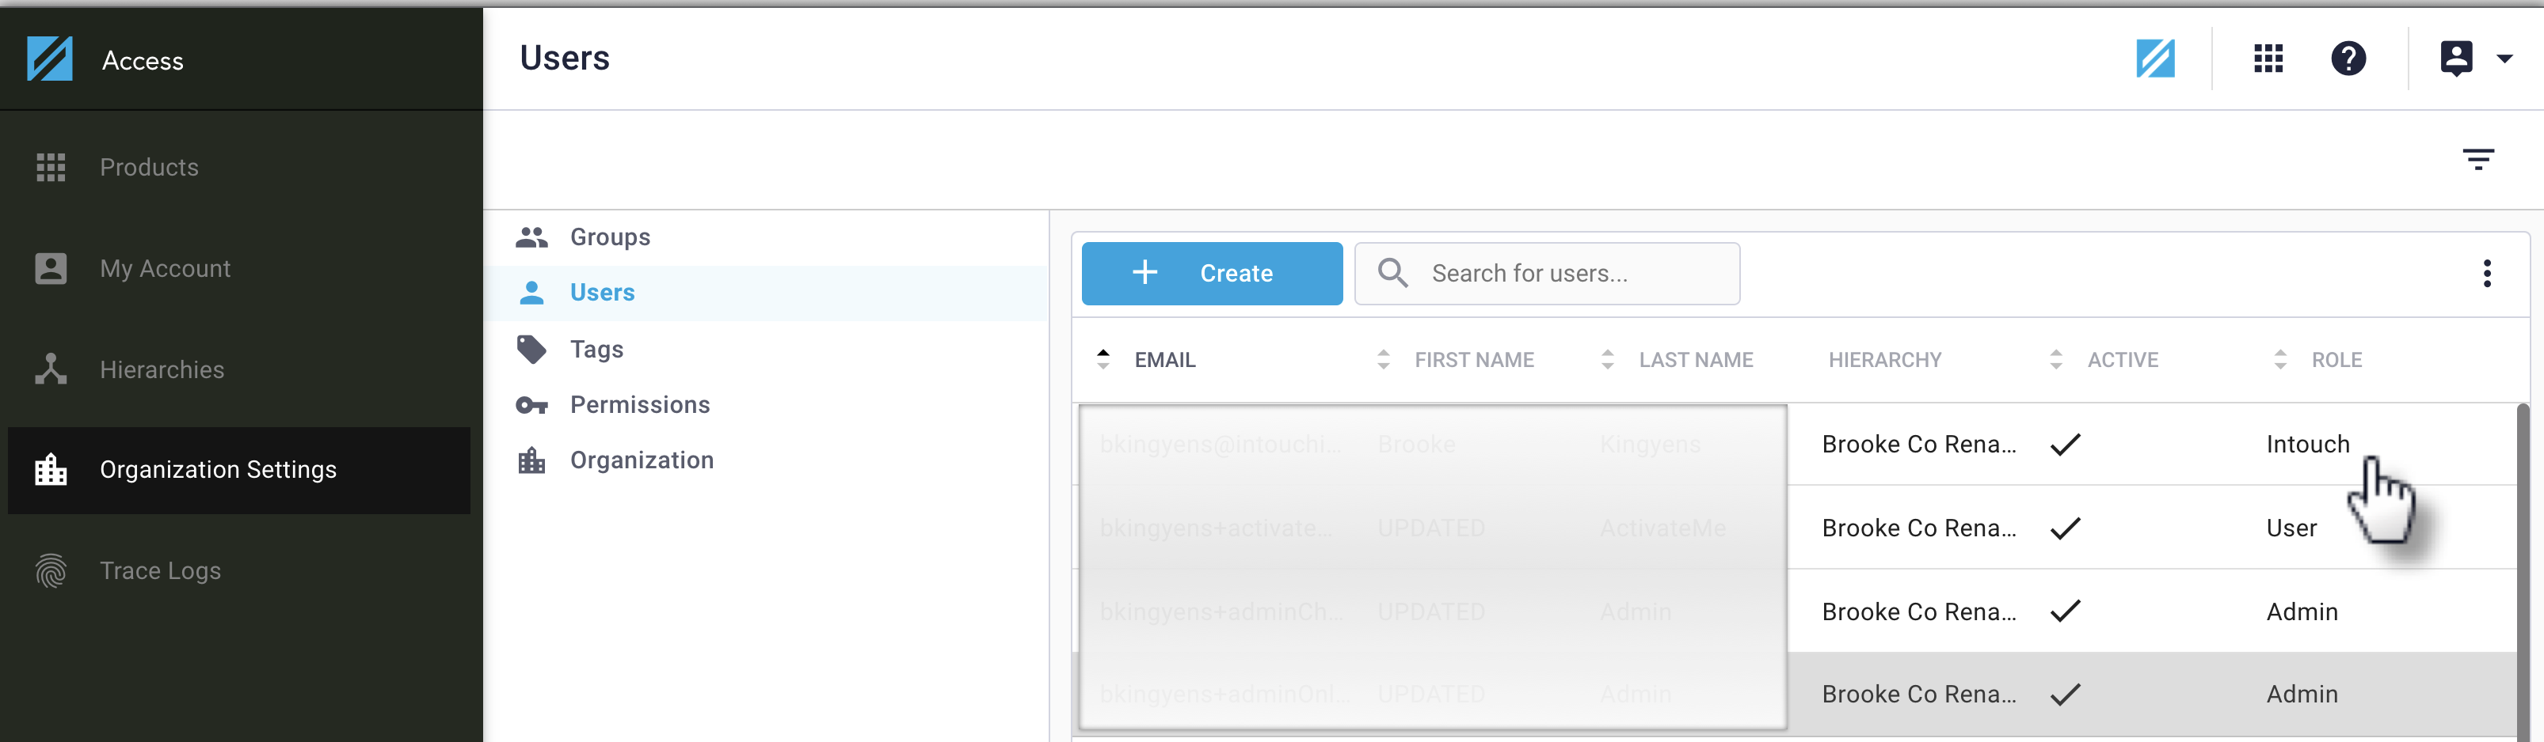Click the Trace Logs fingerprint icon
2544x742 pixels.
[x=51, y=571]
